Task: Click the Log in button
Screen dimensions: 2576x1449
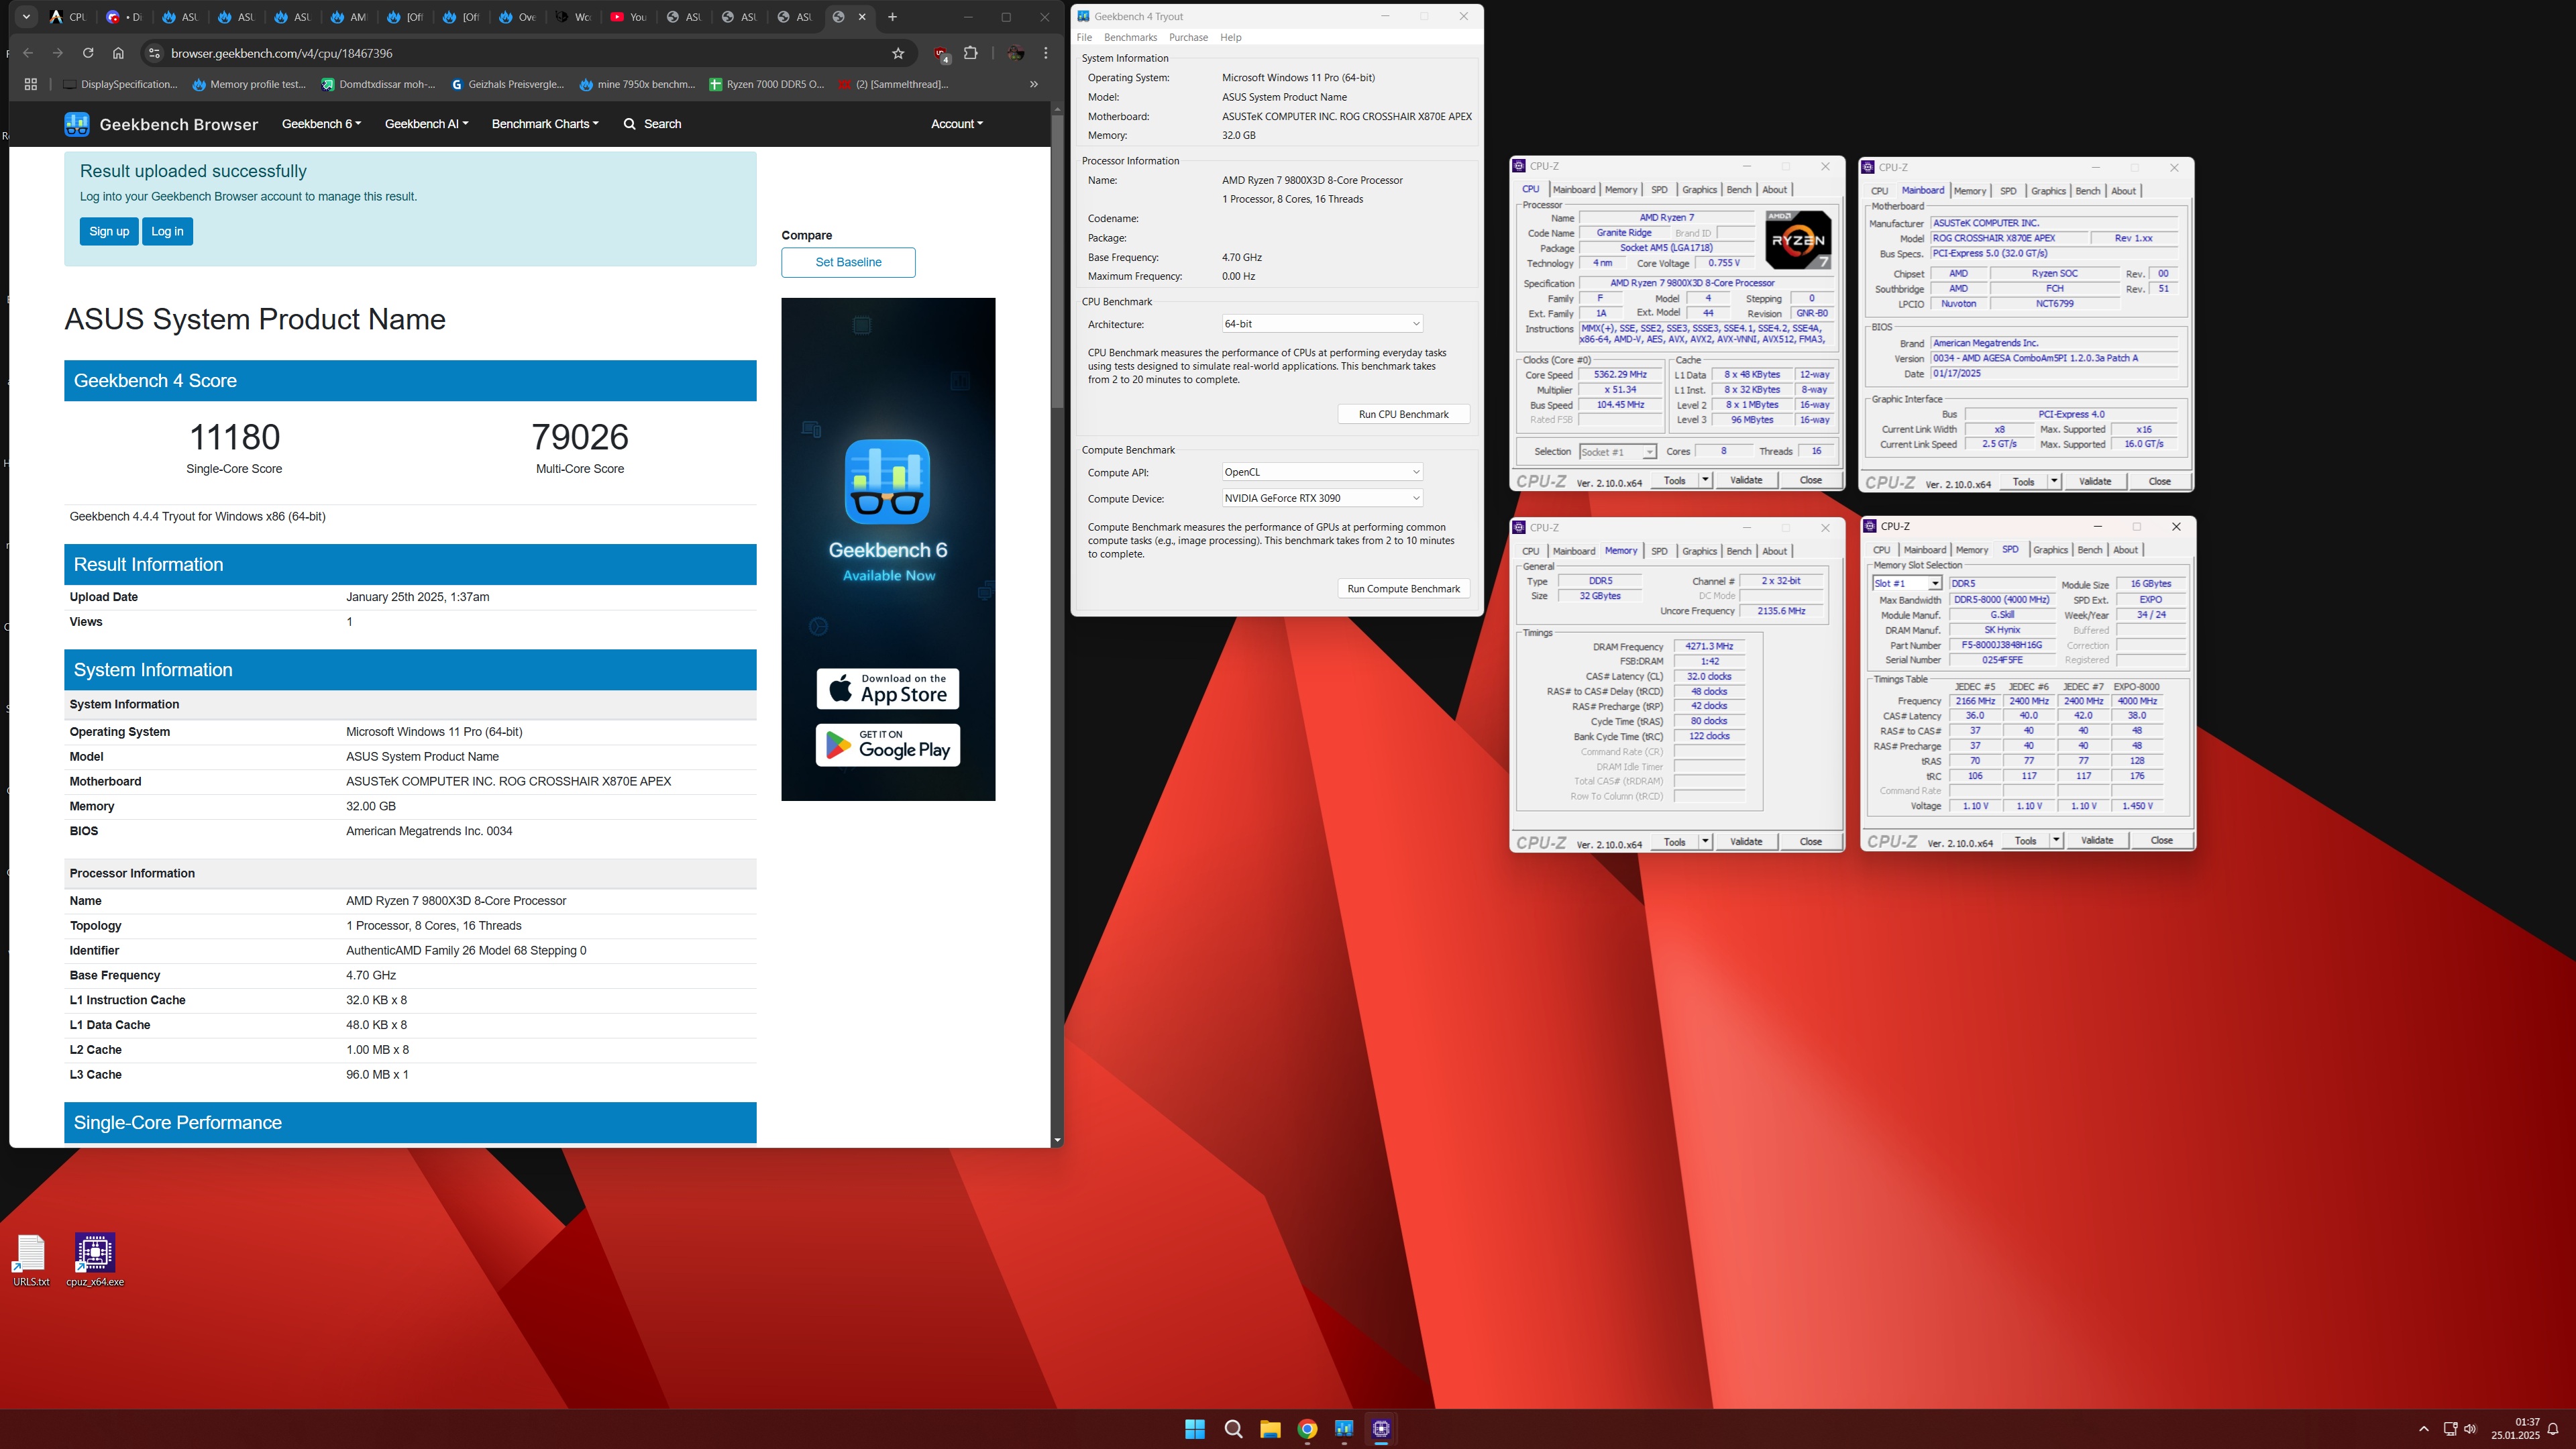Action: [x=167, y=231]
